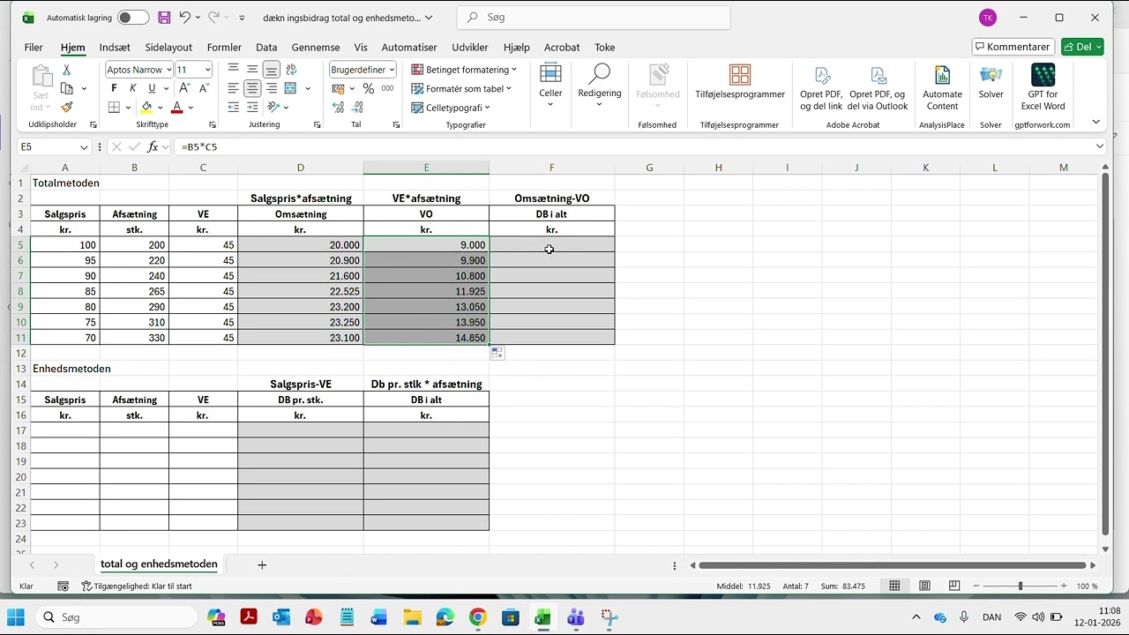Click the decrease indent icon
1129x635 pixels.
(x=233, y=108)
